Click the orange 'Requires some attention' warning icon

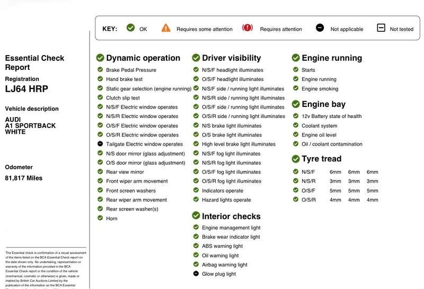[166, 28]
